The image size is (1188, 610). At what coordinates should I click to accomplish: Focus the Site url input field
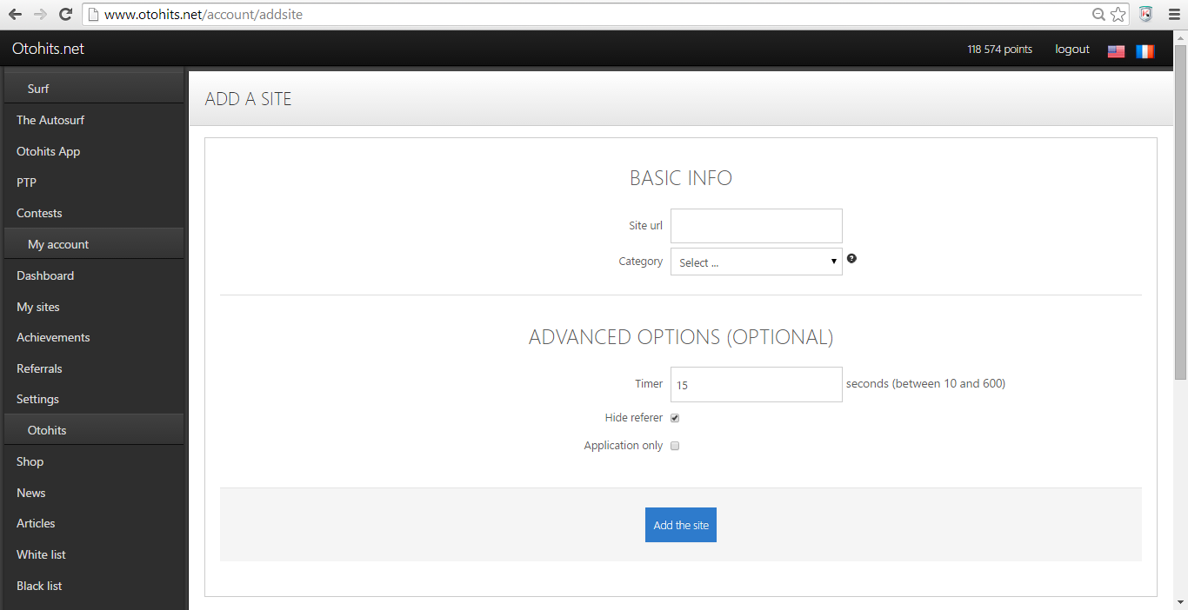pyautogui.click(x=757, y=226)
